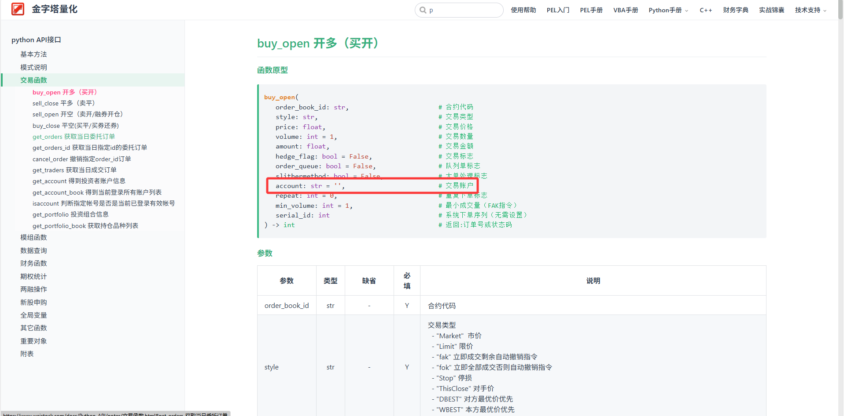Viewport: 844px width, 416px height.
Task: Open get_account_book sidebar entry
Action: tap(97, 192)
